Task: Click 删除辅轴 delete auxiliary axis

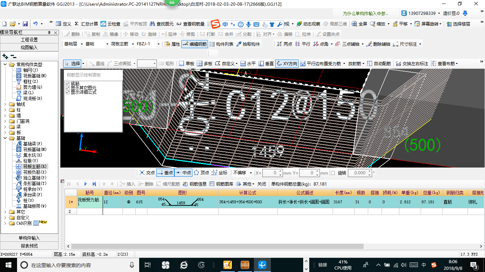Action: [x=378, y=44]
